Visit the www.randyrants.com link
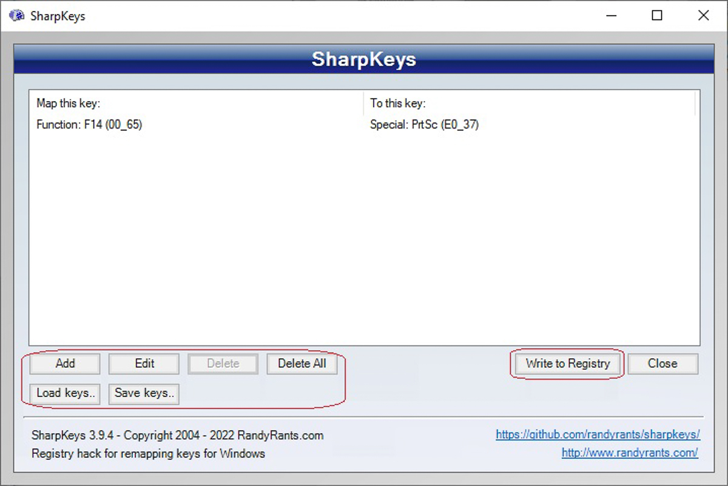Image resolution: width=728 pixels, height=486 pixels. [630, 453]
